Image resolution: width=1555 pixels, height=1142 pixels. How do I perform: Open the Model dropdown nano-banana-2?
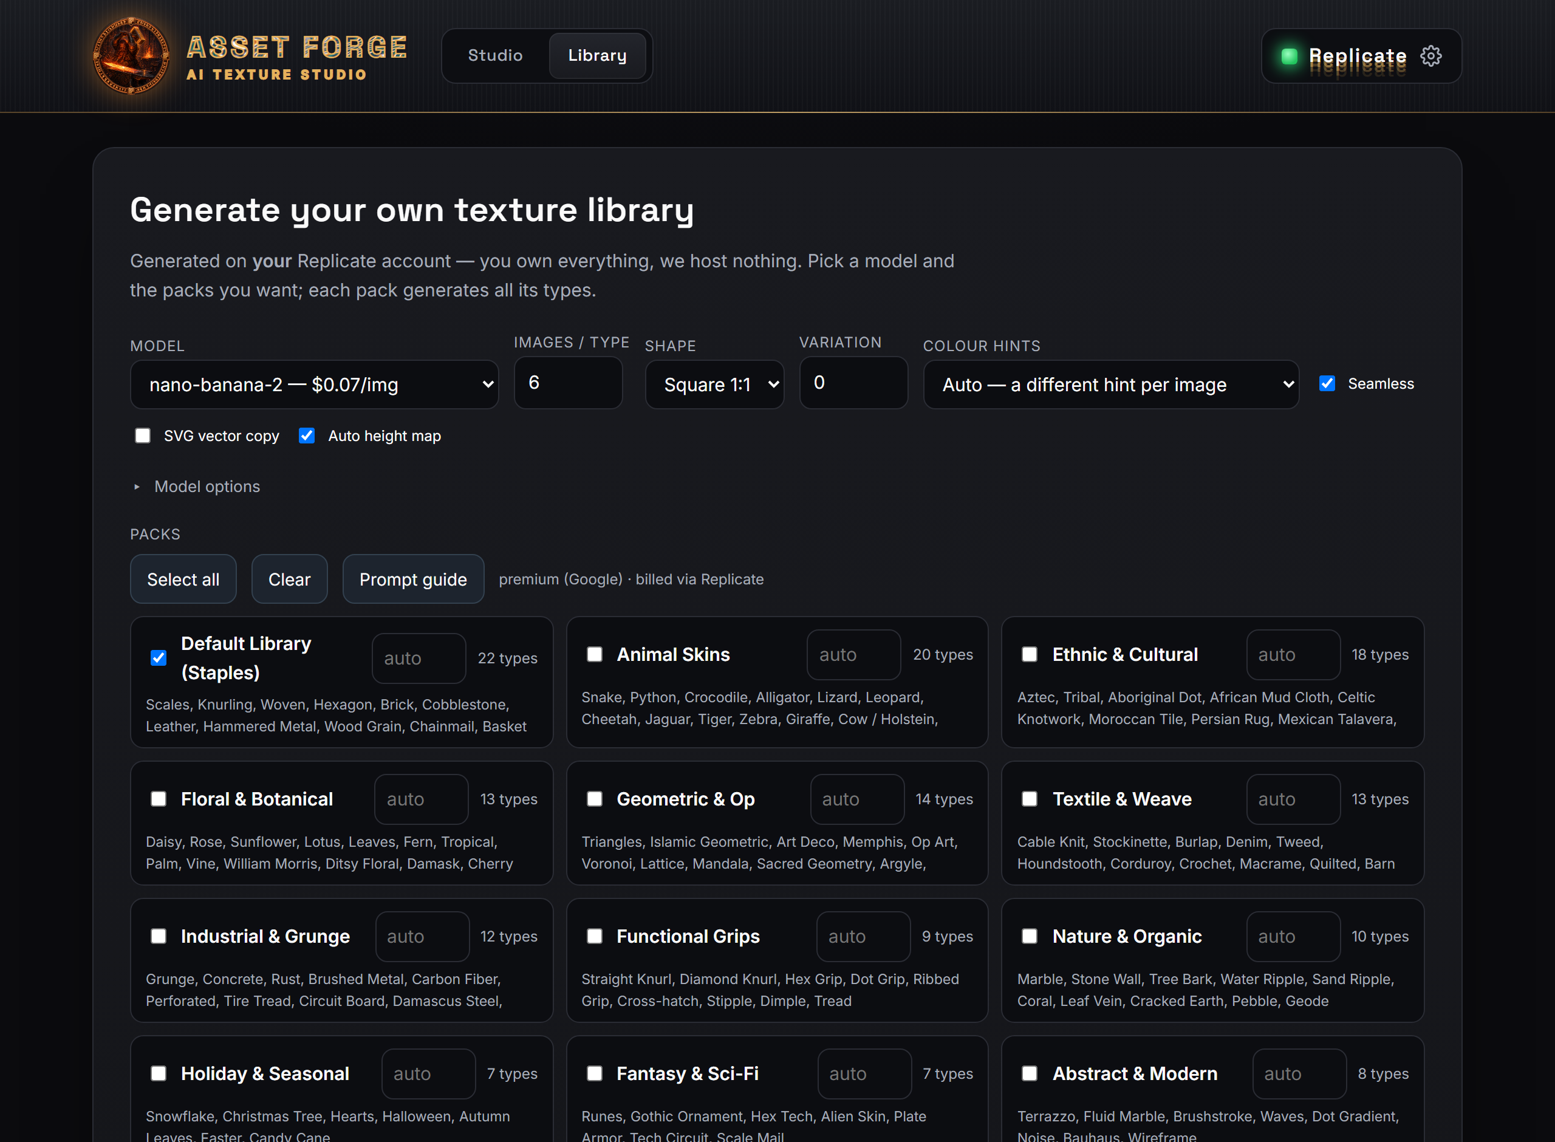pyautogui.click(x=315, y=385)
